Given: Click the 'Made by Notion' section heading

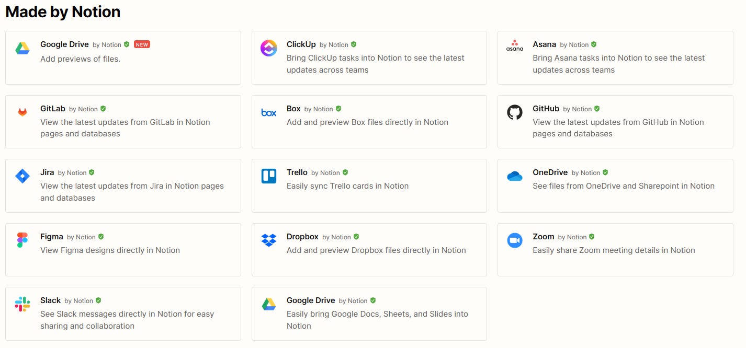Looking at the screenshot, I should (x=63, y=11).
